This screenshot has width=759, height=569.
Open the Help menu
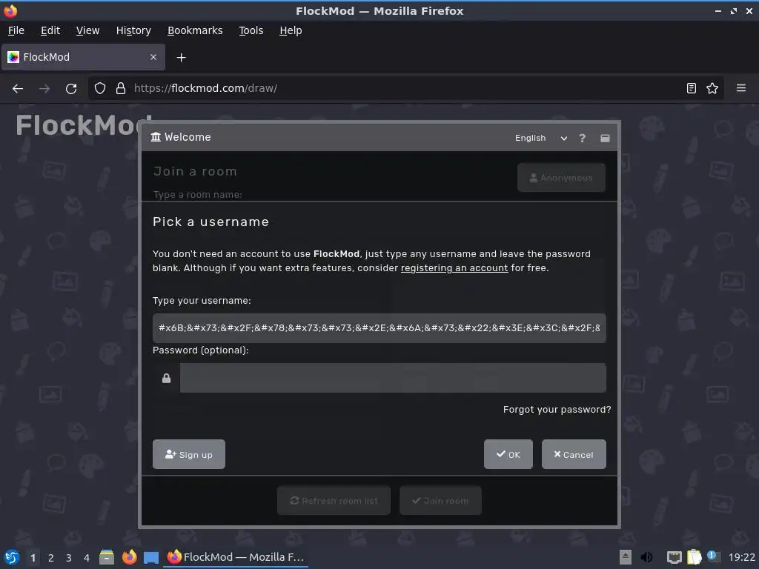click(x=291, y=30)
